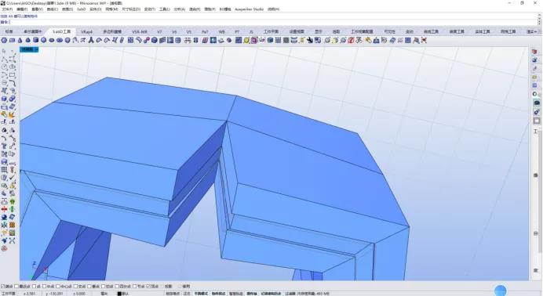Enable the 垂点 (Perpendicular) osnap checkbox
This screenshot has width=543, height=296.
[89, 287]
